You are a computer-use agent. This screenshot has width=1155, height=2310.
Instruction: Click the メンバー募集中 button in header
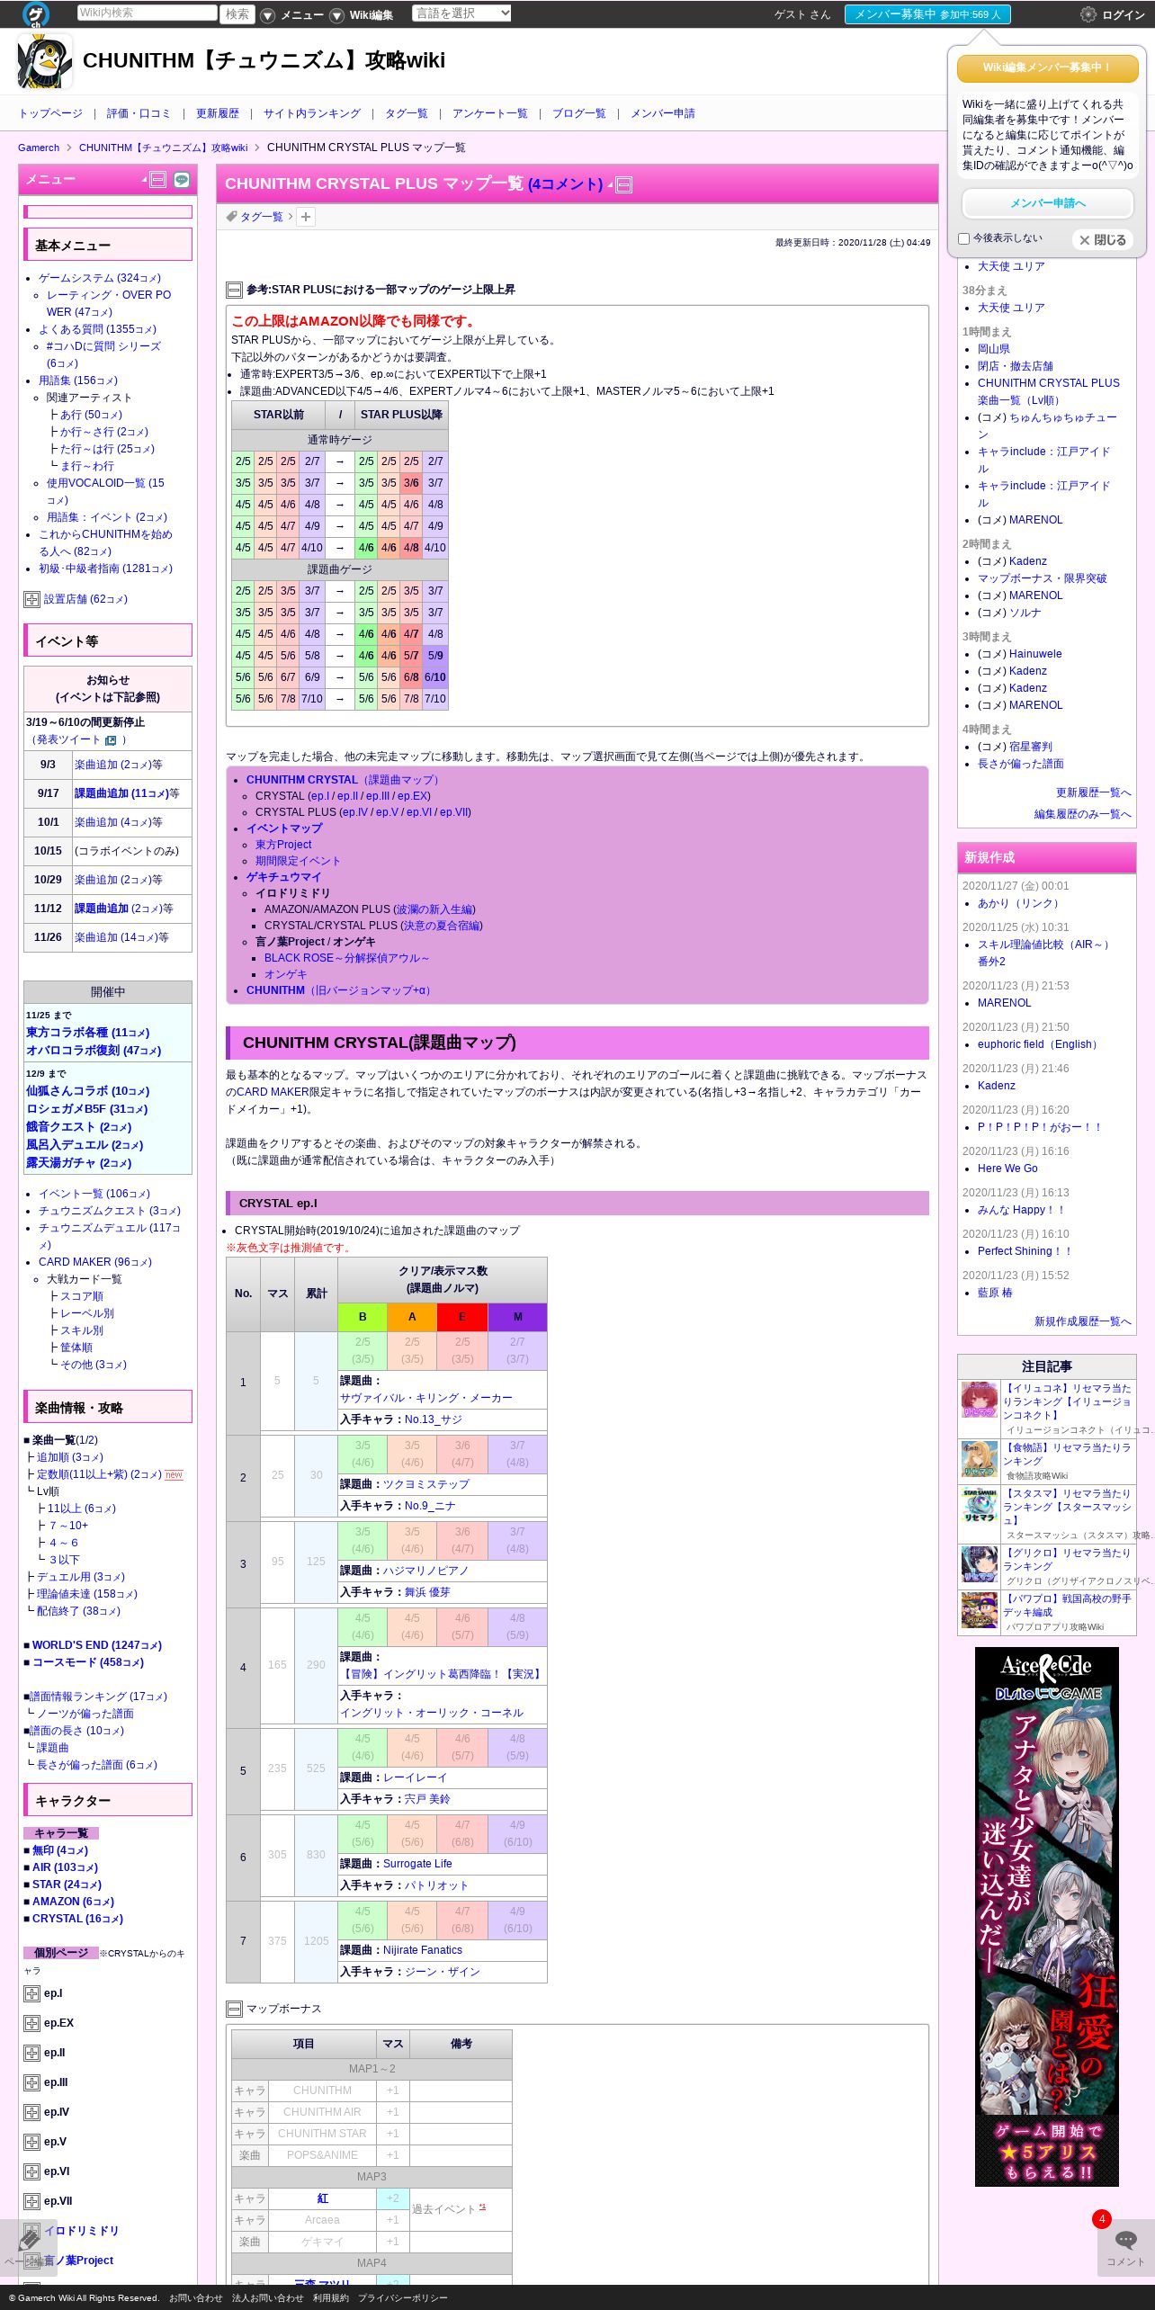927,14
